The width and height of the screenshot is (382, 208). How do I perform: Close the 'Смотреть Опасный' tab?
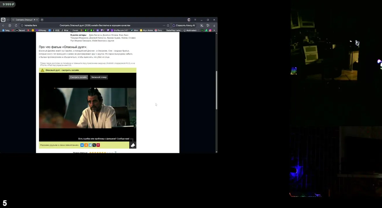click(x=37, y=20)
